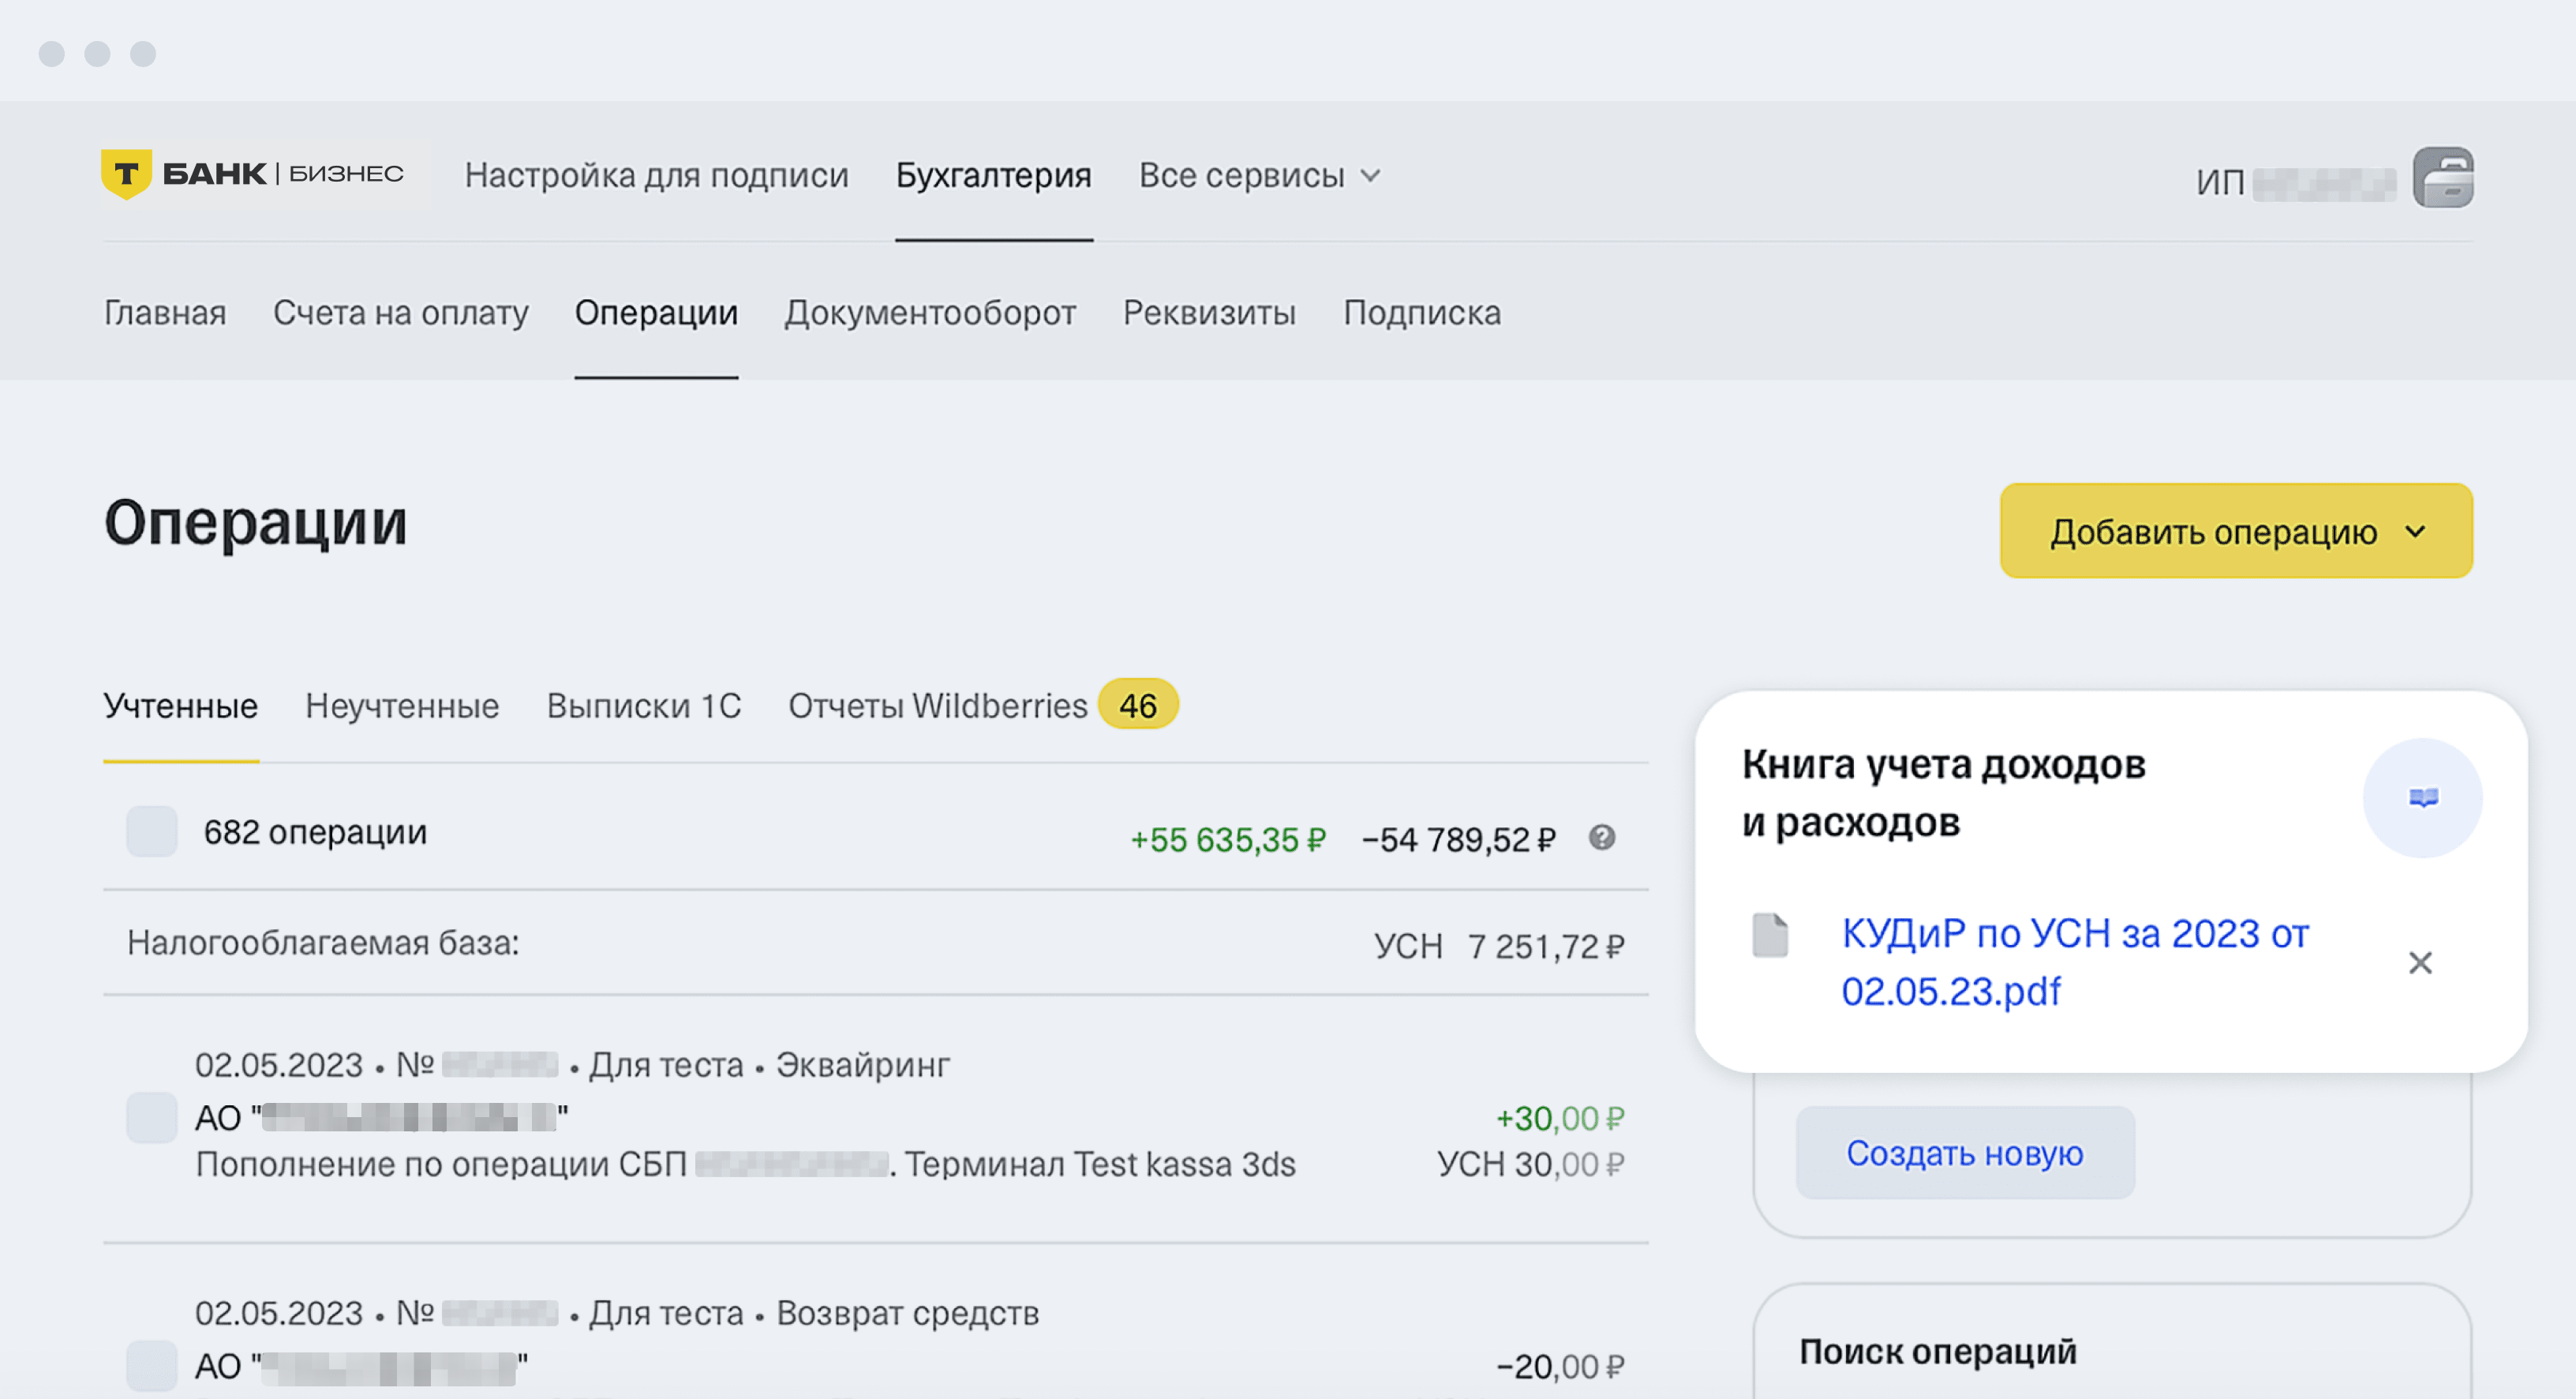This screenshot has height=1399, width=2576.
Task: Click the yellow 46 badge
Action: coord(1137,706)
